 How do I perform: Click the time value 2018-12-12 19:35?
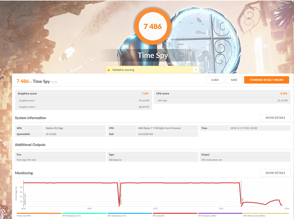coord(243,128)
